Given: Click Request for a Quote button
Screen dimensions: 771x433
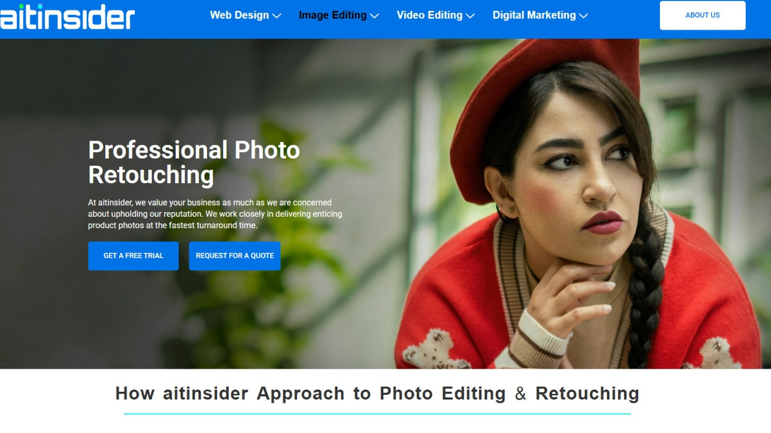Looking at the screenshot, I should click(235, 256).
